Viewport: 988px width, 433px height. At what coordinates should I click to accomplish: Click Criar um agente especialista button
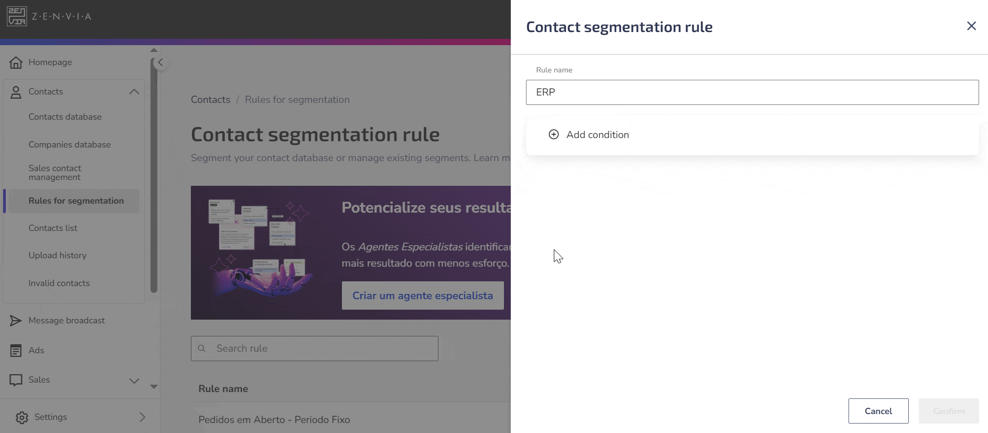[x=423, y=295]
